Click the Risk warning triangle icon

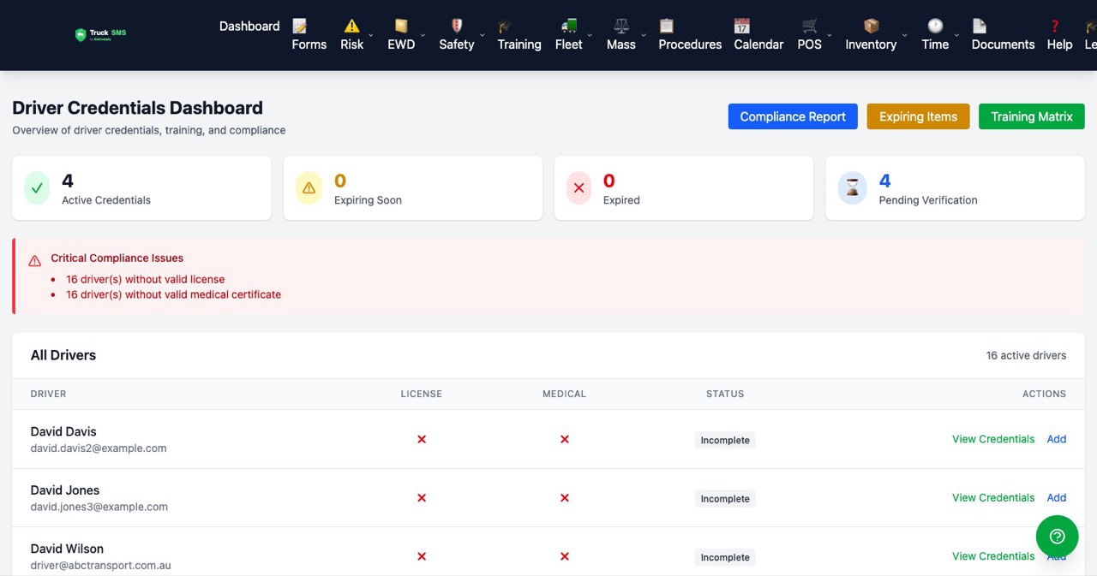[x=352, y=26]
